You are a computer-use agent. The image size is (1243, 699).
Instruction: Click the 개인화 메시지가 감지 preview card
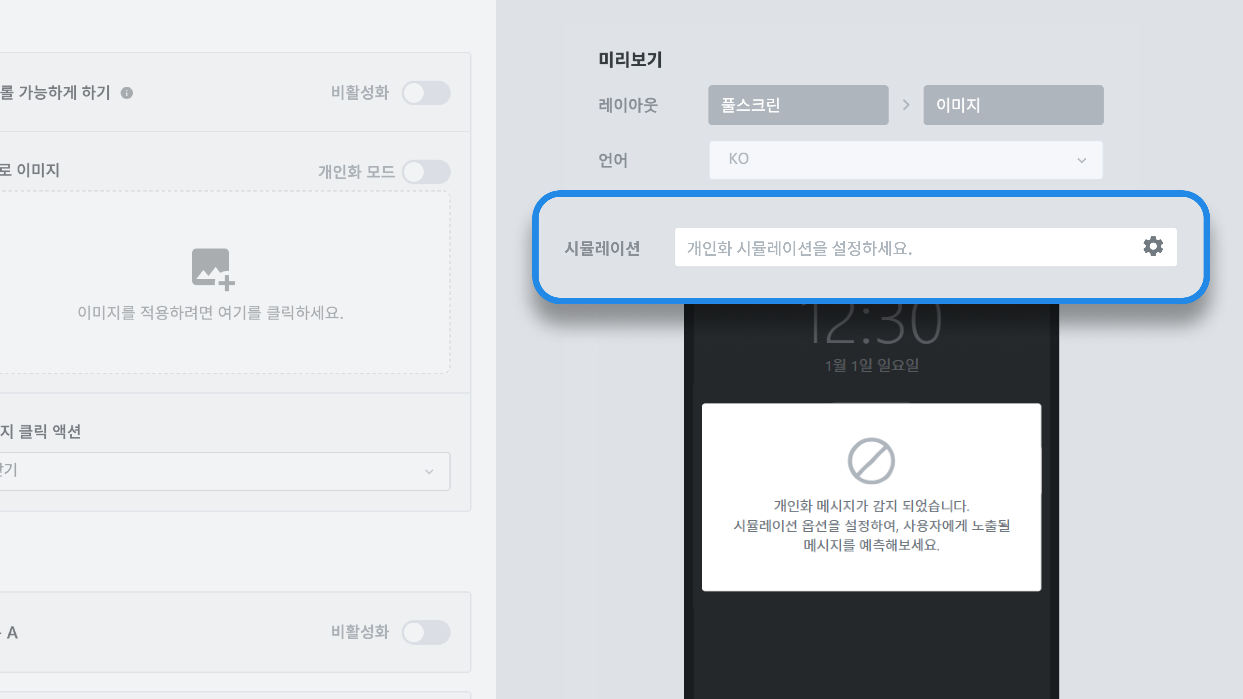click(x=871, y=497)
